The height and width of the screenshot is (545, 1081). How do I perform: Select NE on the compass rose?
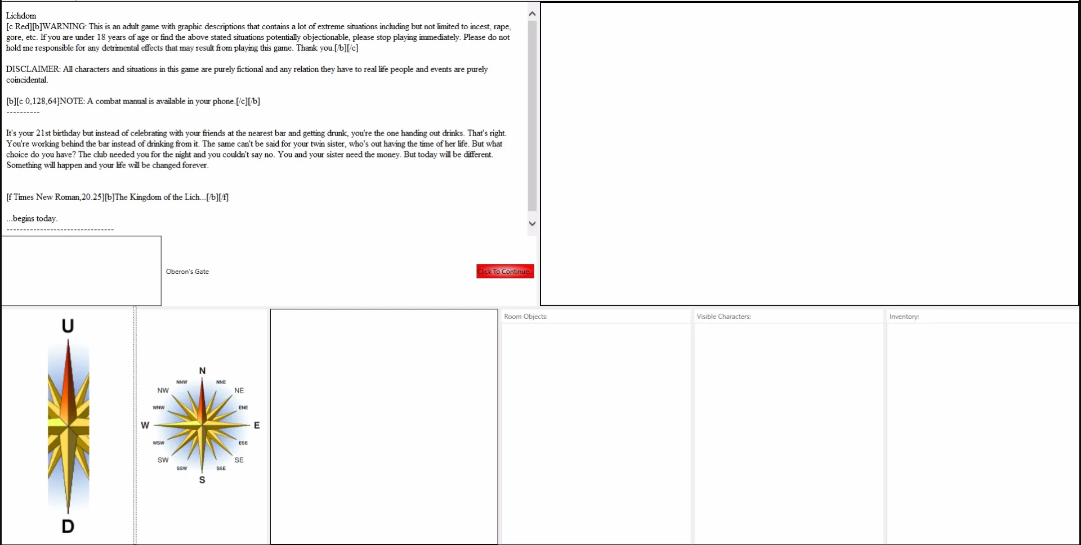[239, 390]
